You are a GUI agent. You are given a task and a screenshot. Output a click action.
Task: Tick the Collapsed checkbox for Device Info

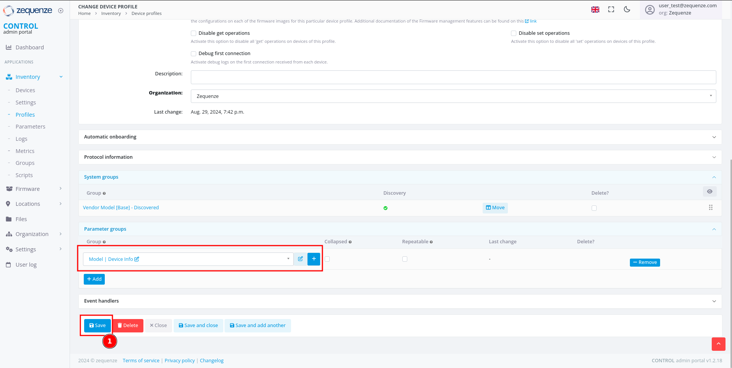click(x=327, y=259)
